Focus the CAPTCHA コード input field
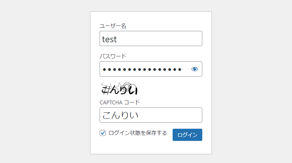The width and height of the screenshot is (292, 163). [151, 115]
